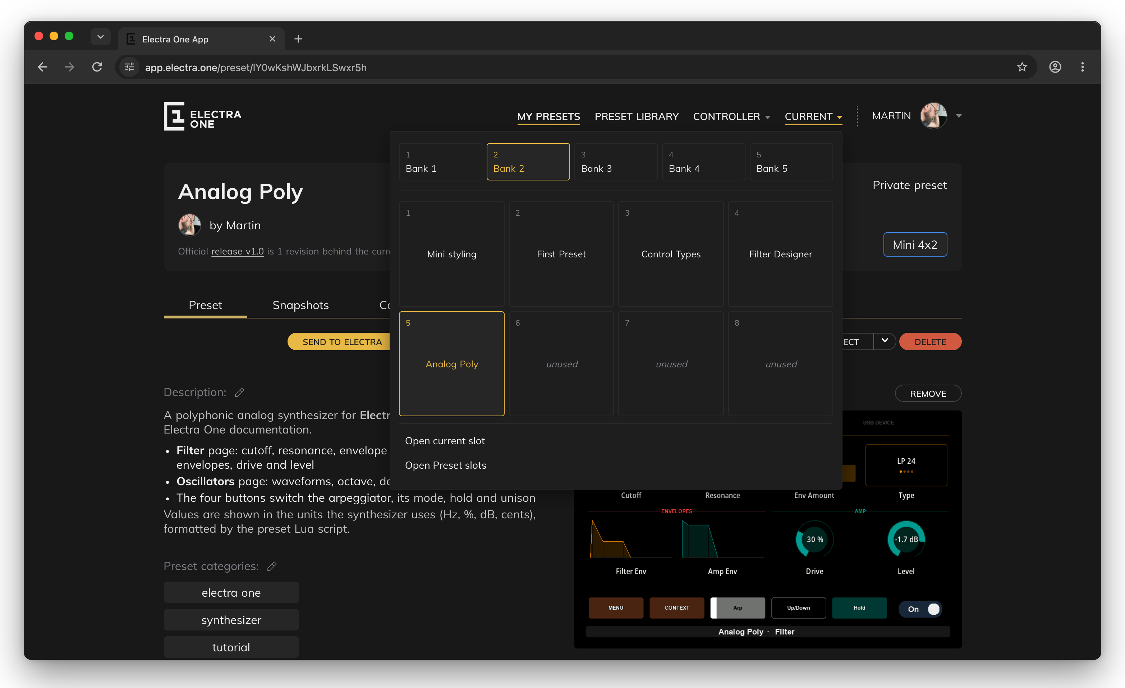Image resolution: width=1125 pixels, height=688 pixels.
Task: Click the red DELETE button
Action: (x=930, y=342)
